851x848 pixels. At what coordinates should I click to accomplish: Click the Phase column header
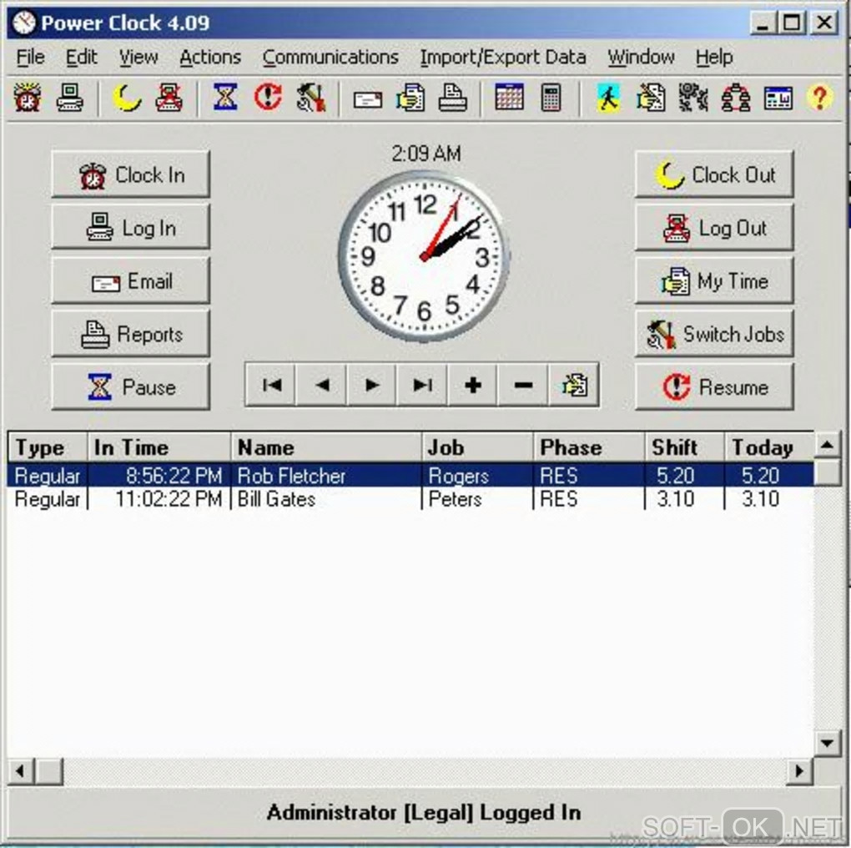(x=589, y=447)
